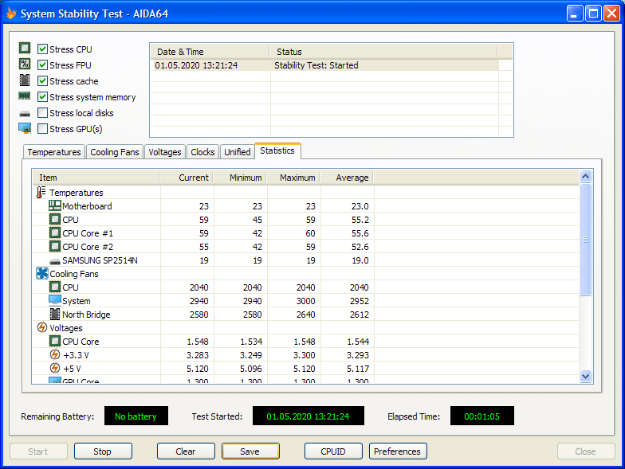
Task: Click the chip icon of the North Bridge row
Action: (55, 314)
